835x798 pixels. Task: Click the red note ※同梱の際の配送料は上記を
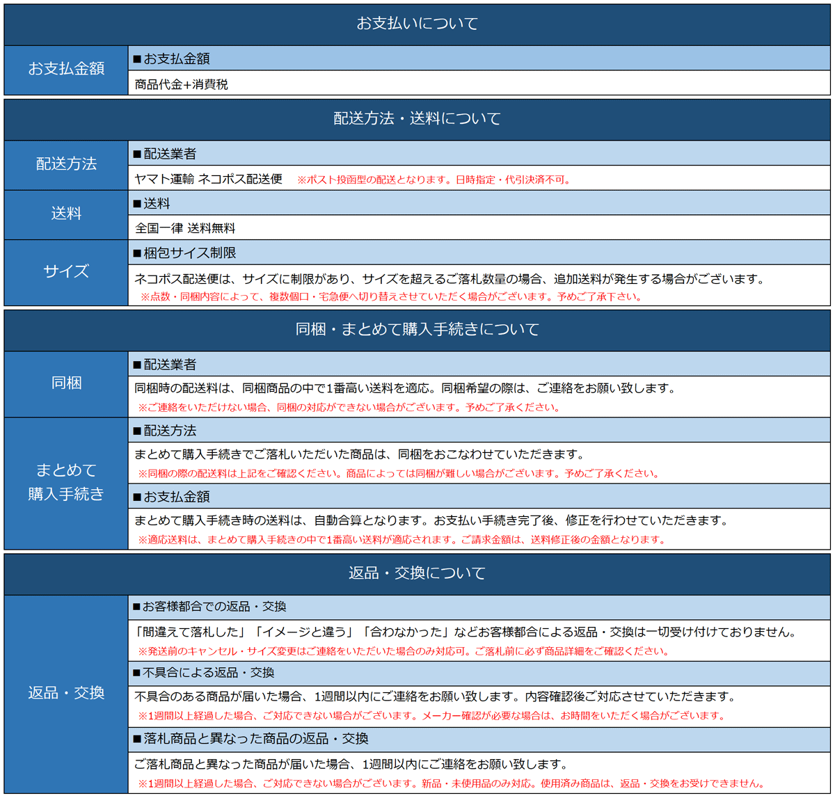(x=398, y=474)
